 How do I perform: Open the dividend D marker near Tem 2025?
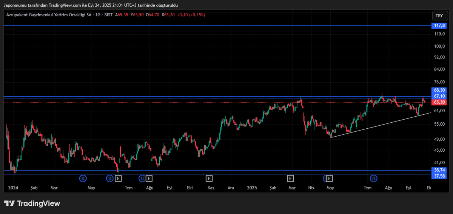tap(374, 178)
